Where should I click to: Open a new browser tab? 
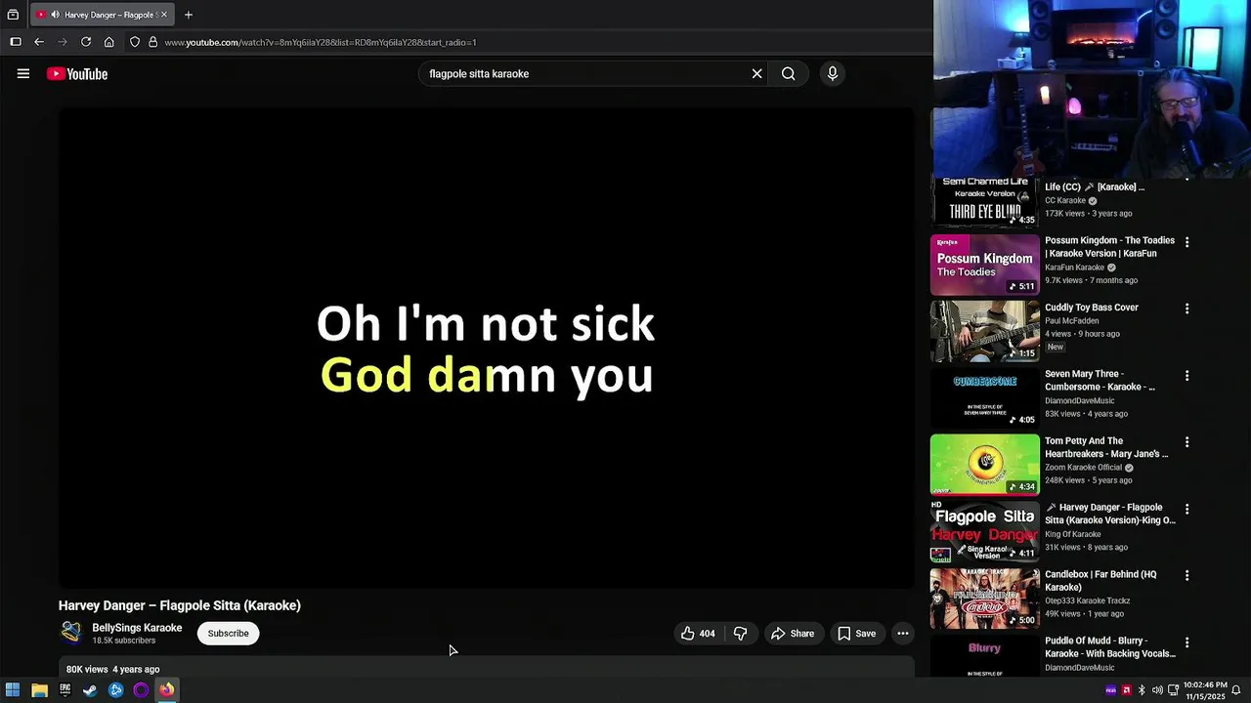(189, 15)
